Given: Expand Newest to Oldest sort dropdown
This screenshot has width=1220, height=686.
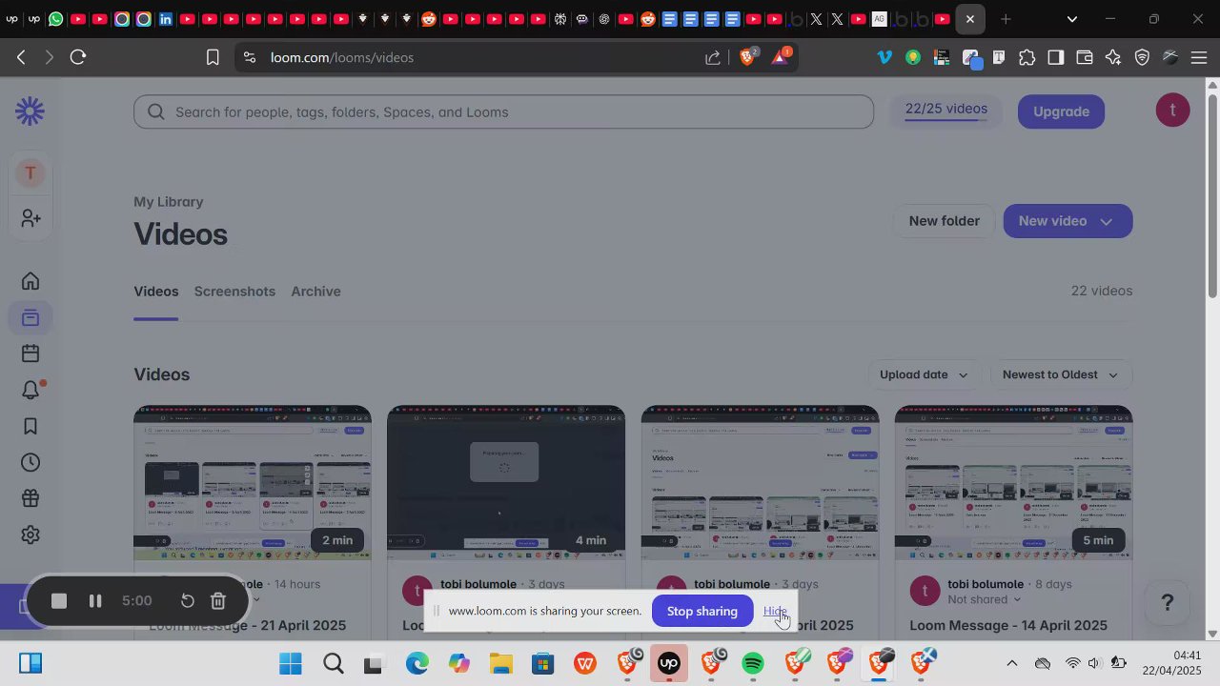Looking at the screenshot, I should click(1061, 374).
